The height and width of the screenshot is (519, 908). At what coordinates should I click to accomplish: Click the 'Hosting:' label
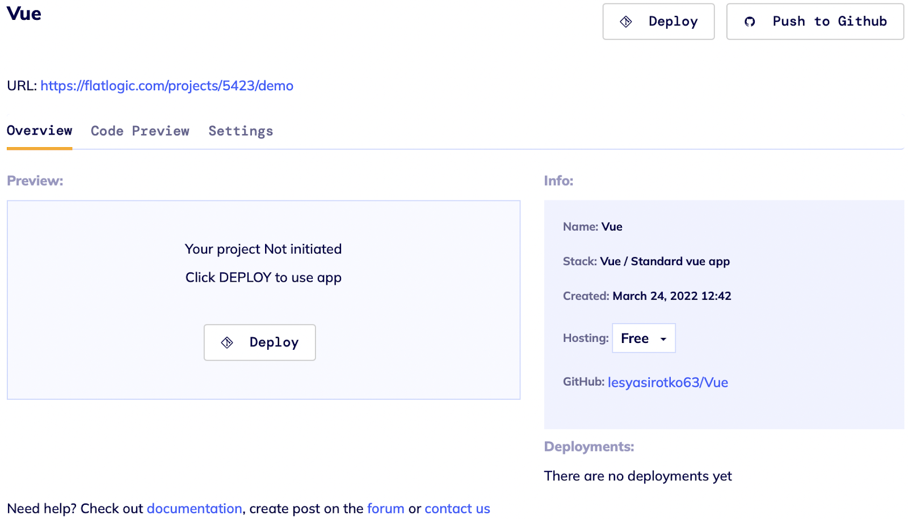586,338
